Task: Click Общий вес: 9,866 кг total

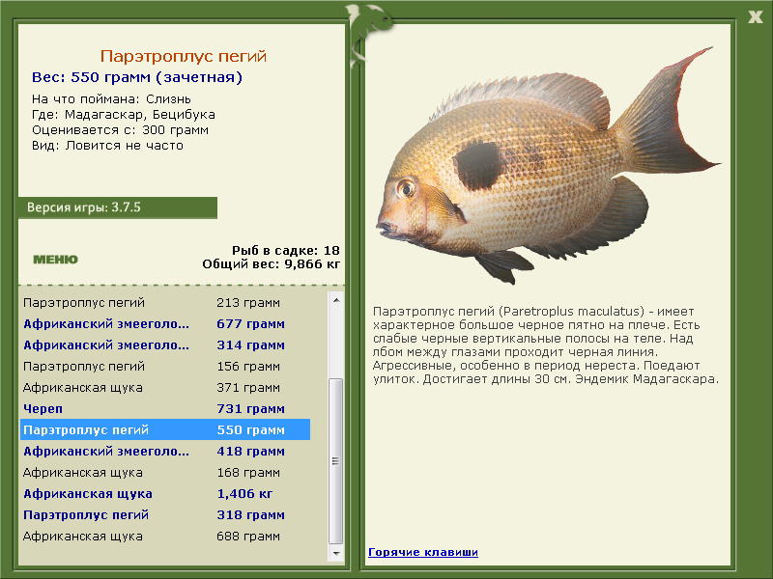Action: point(272,264)
